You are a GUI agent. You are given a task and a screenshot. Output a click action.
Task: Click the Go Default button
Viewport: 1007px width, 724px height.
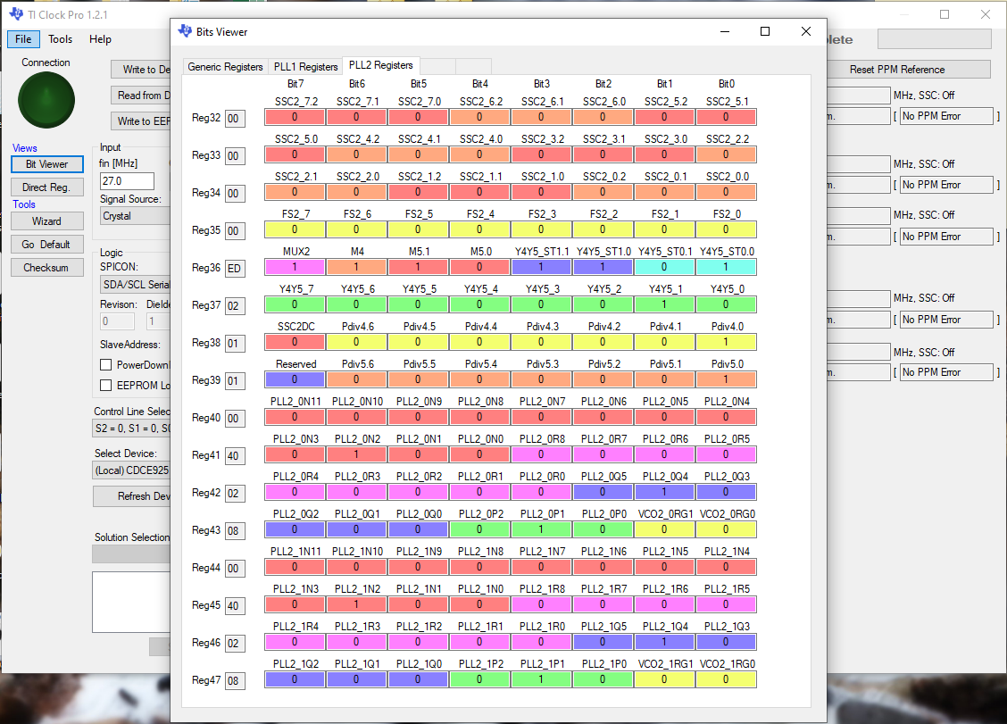tap(47, 245)
